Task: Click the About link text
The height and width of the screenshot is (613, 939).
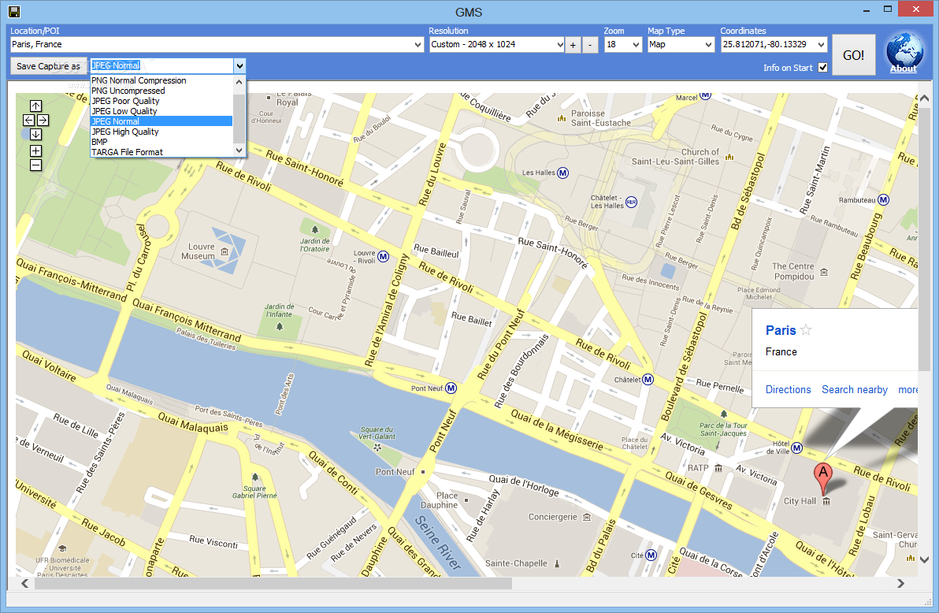Action: coord(903,69)
